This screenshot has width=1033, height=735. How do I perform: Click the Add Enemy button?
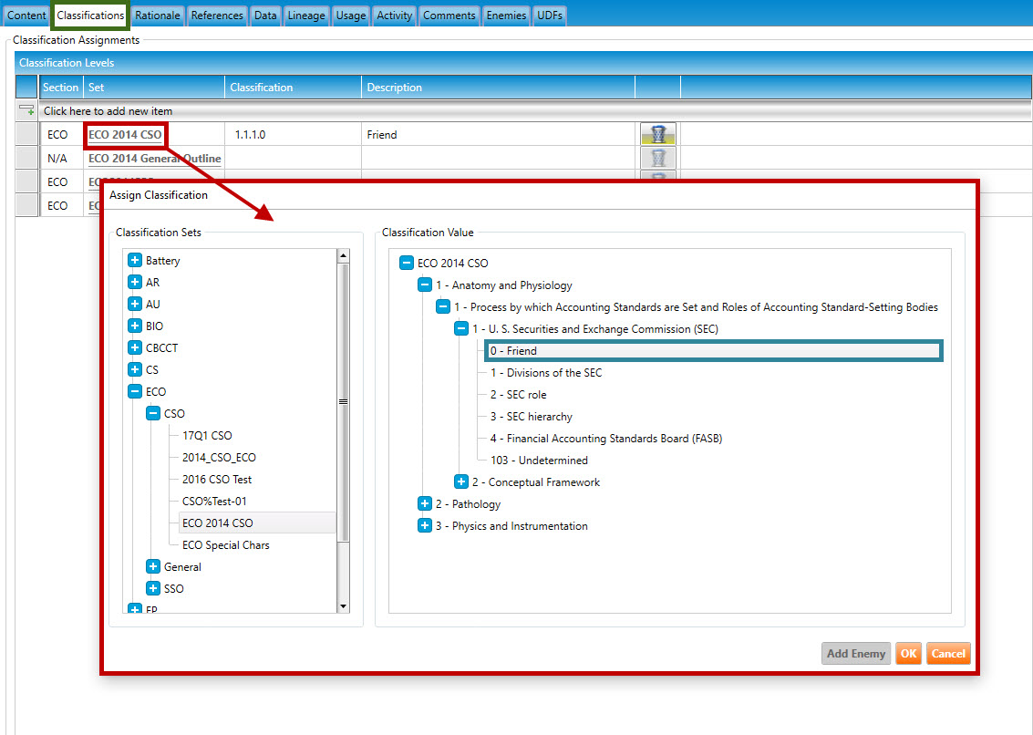click(x=855, y=653)
